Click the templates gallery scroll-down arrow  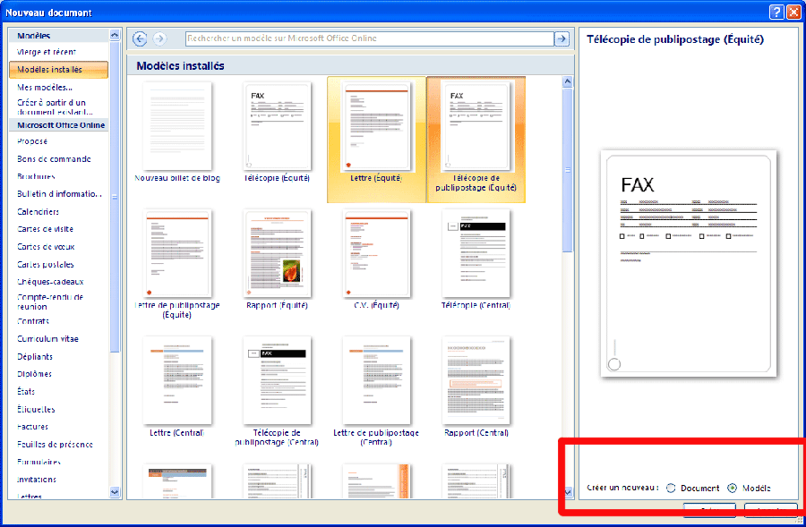(x=567, y=492)
